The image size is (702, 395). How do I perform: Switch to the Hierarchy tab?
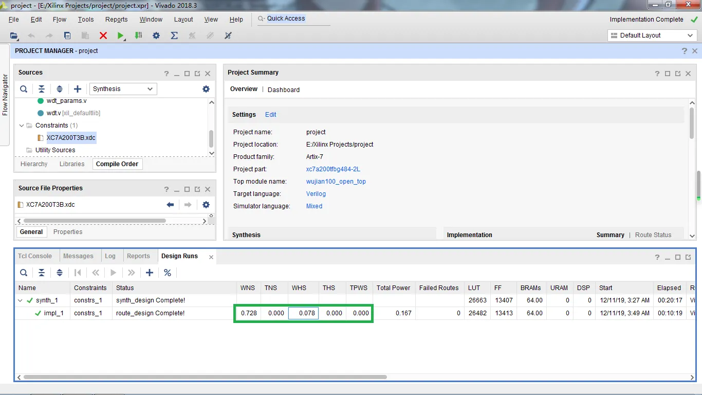click(x=34, y=164)
